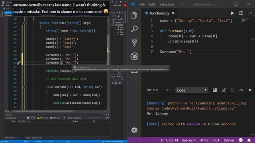
Task: Open the output log file icon
Action: 232,90
